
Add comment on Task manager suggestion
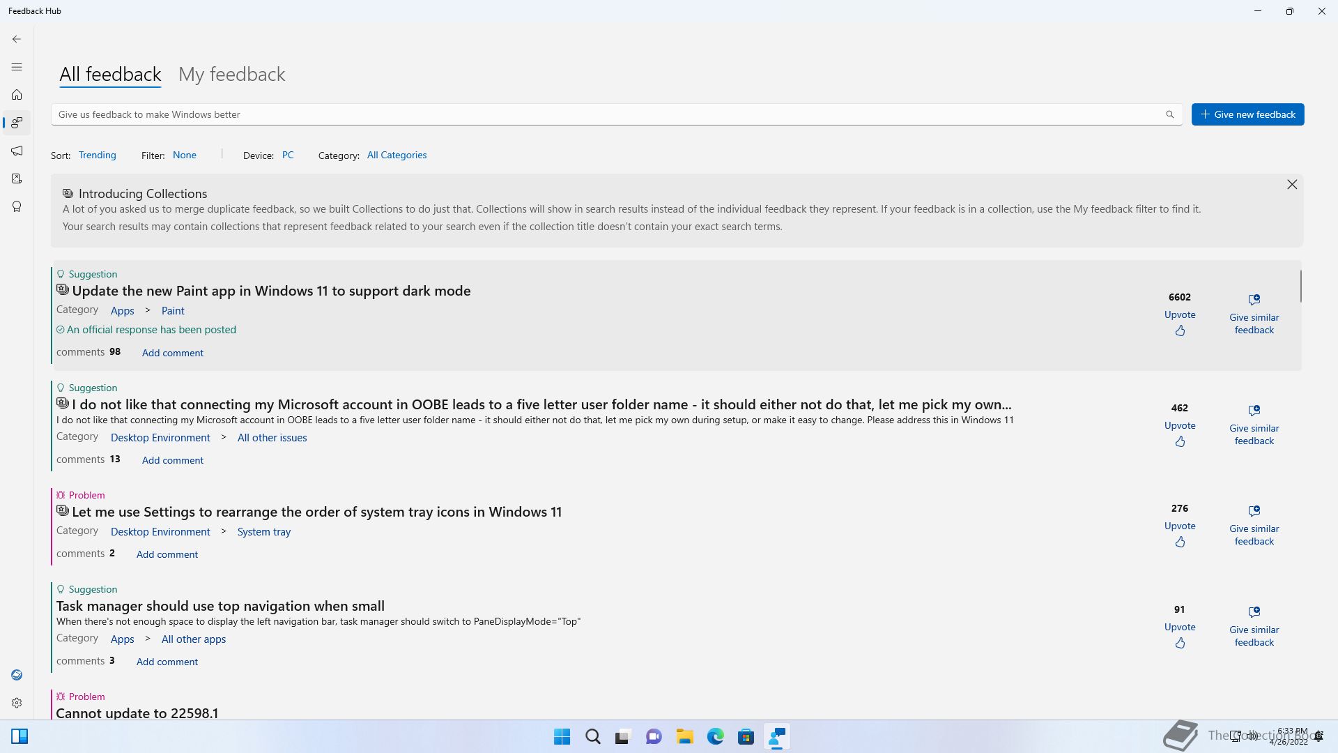[167, 662]
